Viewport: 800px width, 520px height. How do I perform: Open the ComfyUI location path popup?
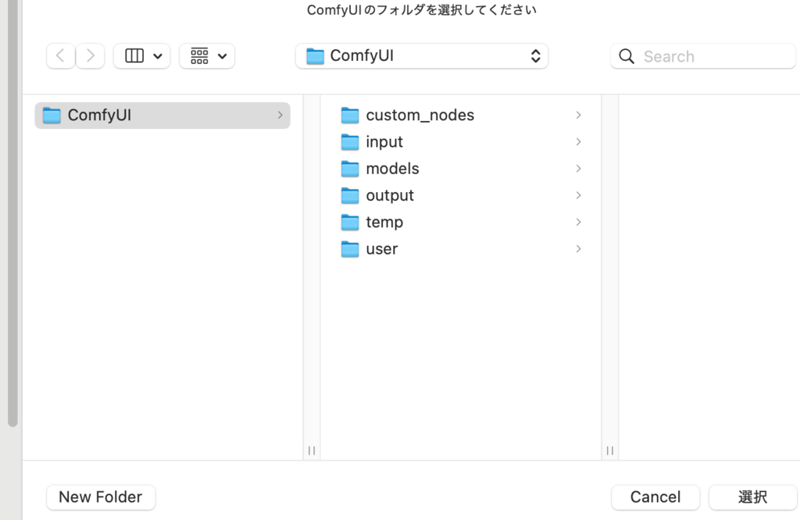tap(422, 55)
